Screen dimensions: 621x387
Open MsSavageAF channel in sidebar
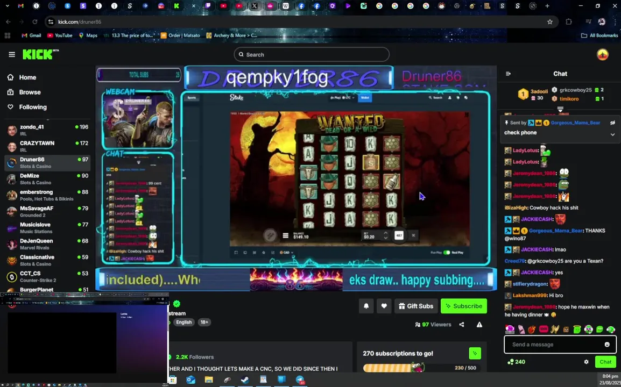click(47, 211)
